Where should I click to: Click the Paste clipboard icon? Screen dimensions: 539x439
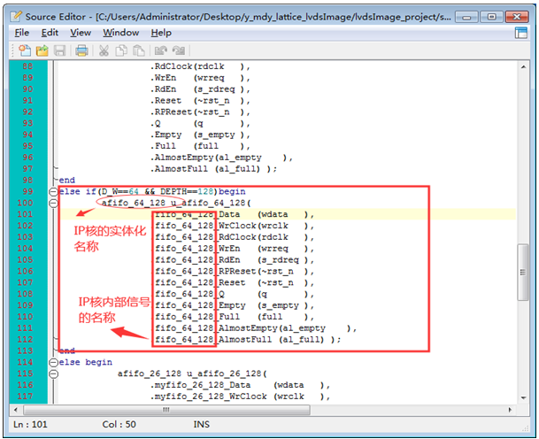click(x=139, y=50)
